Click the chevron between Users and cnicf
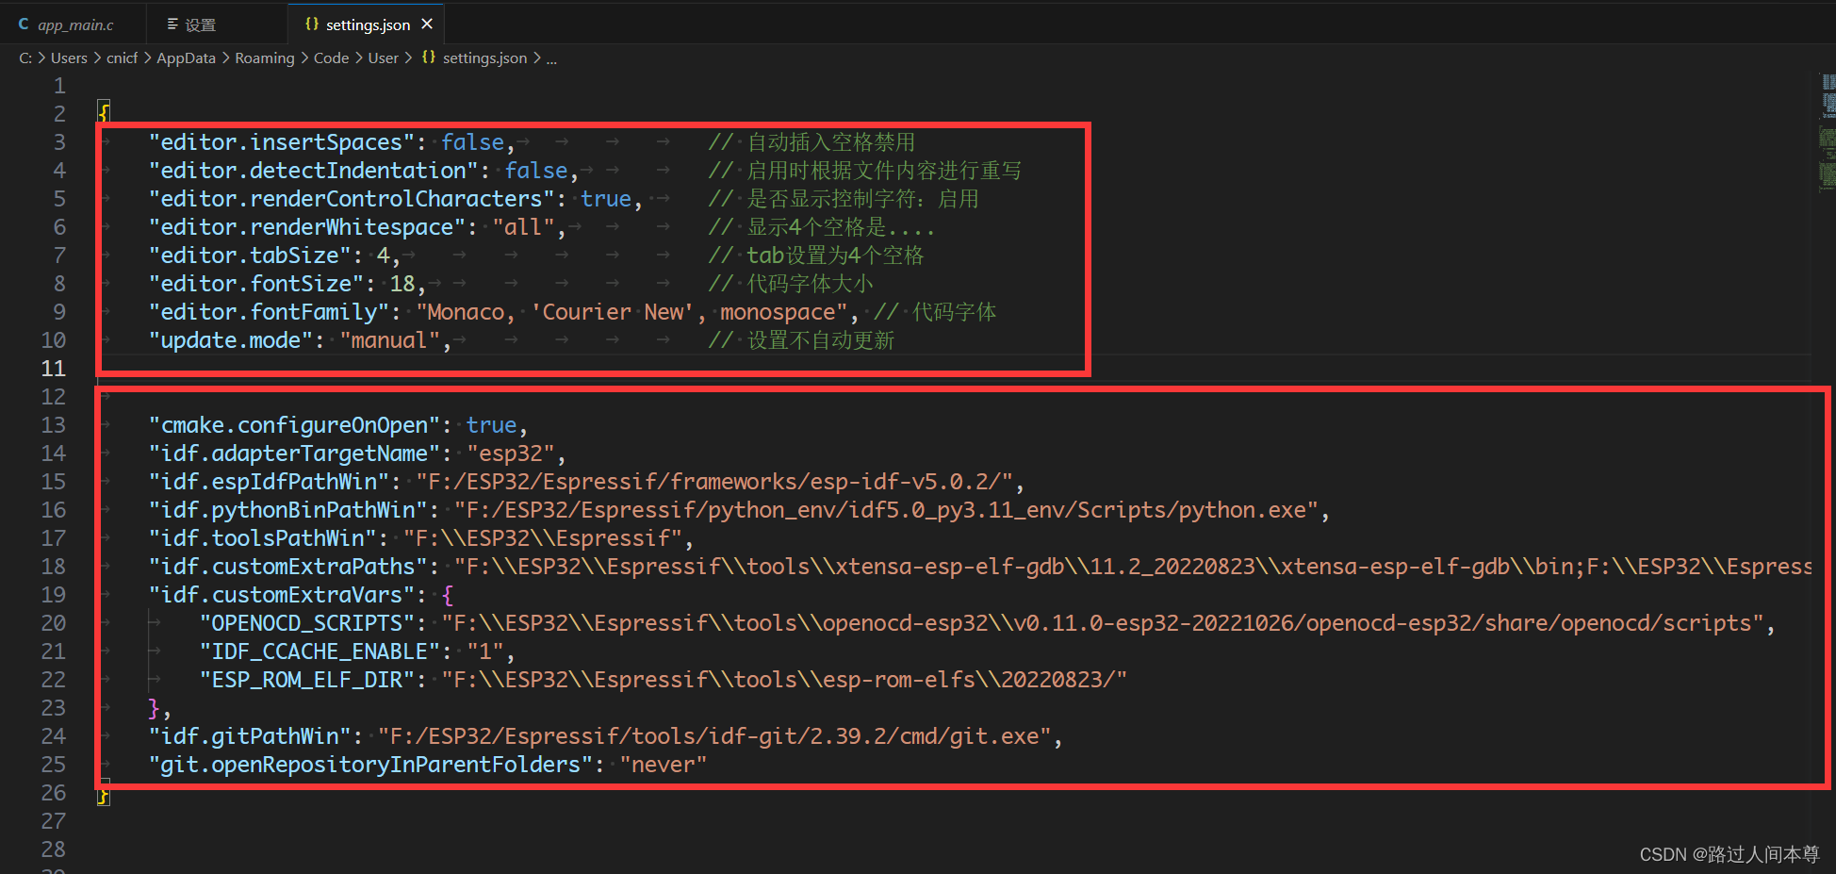This screenshot has height=874, width=1836. click(97, 58)
